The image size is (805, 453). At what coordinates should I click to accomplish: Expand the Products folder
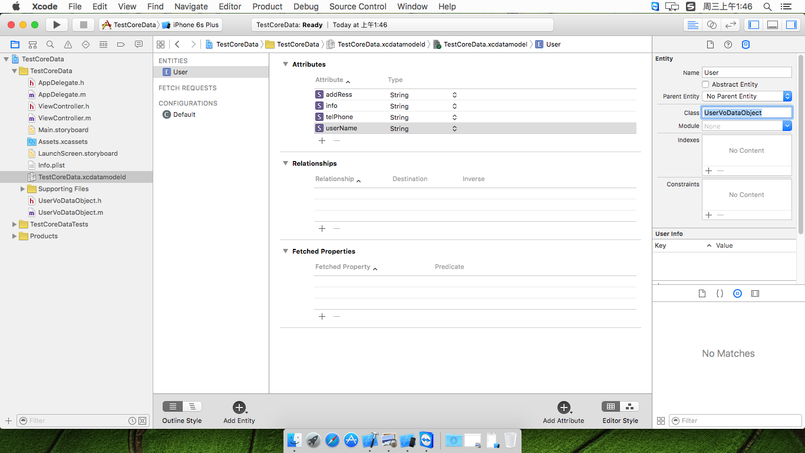coord(15,236)
